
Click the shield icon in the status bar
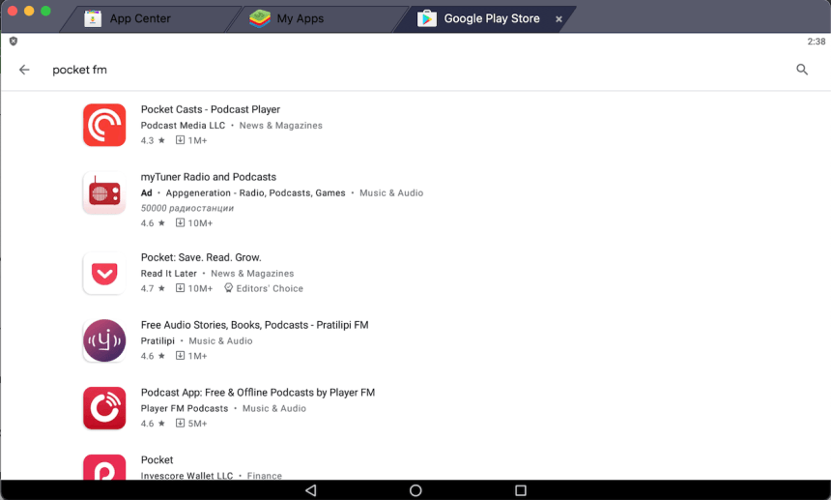(14, 41)
